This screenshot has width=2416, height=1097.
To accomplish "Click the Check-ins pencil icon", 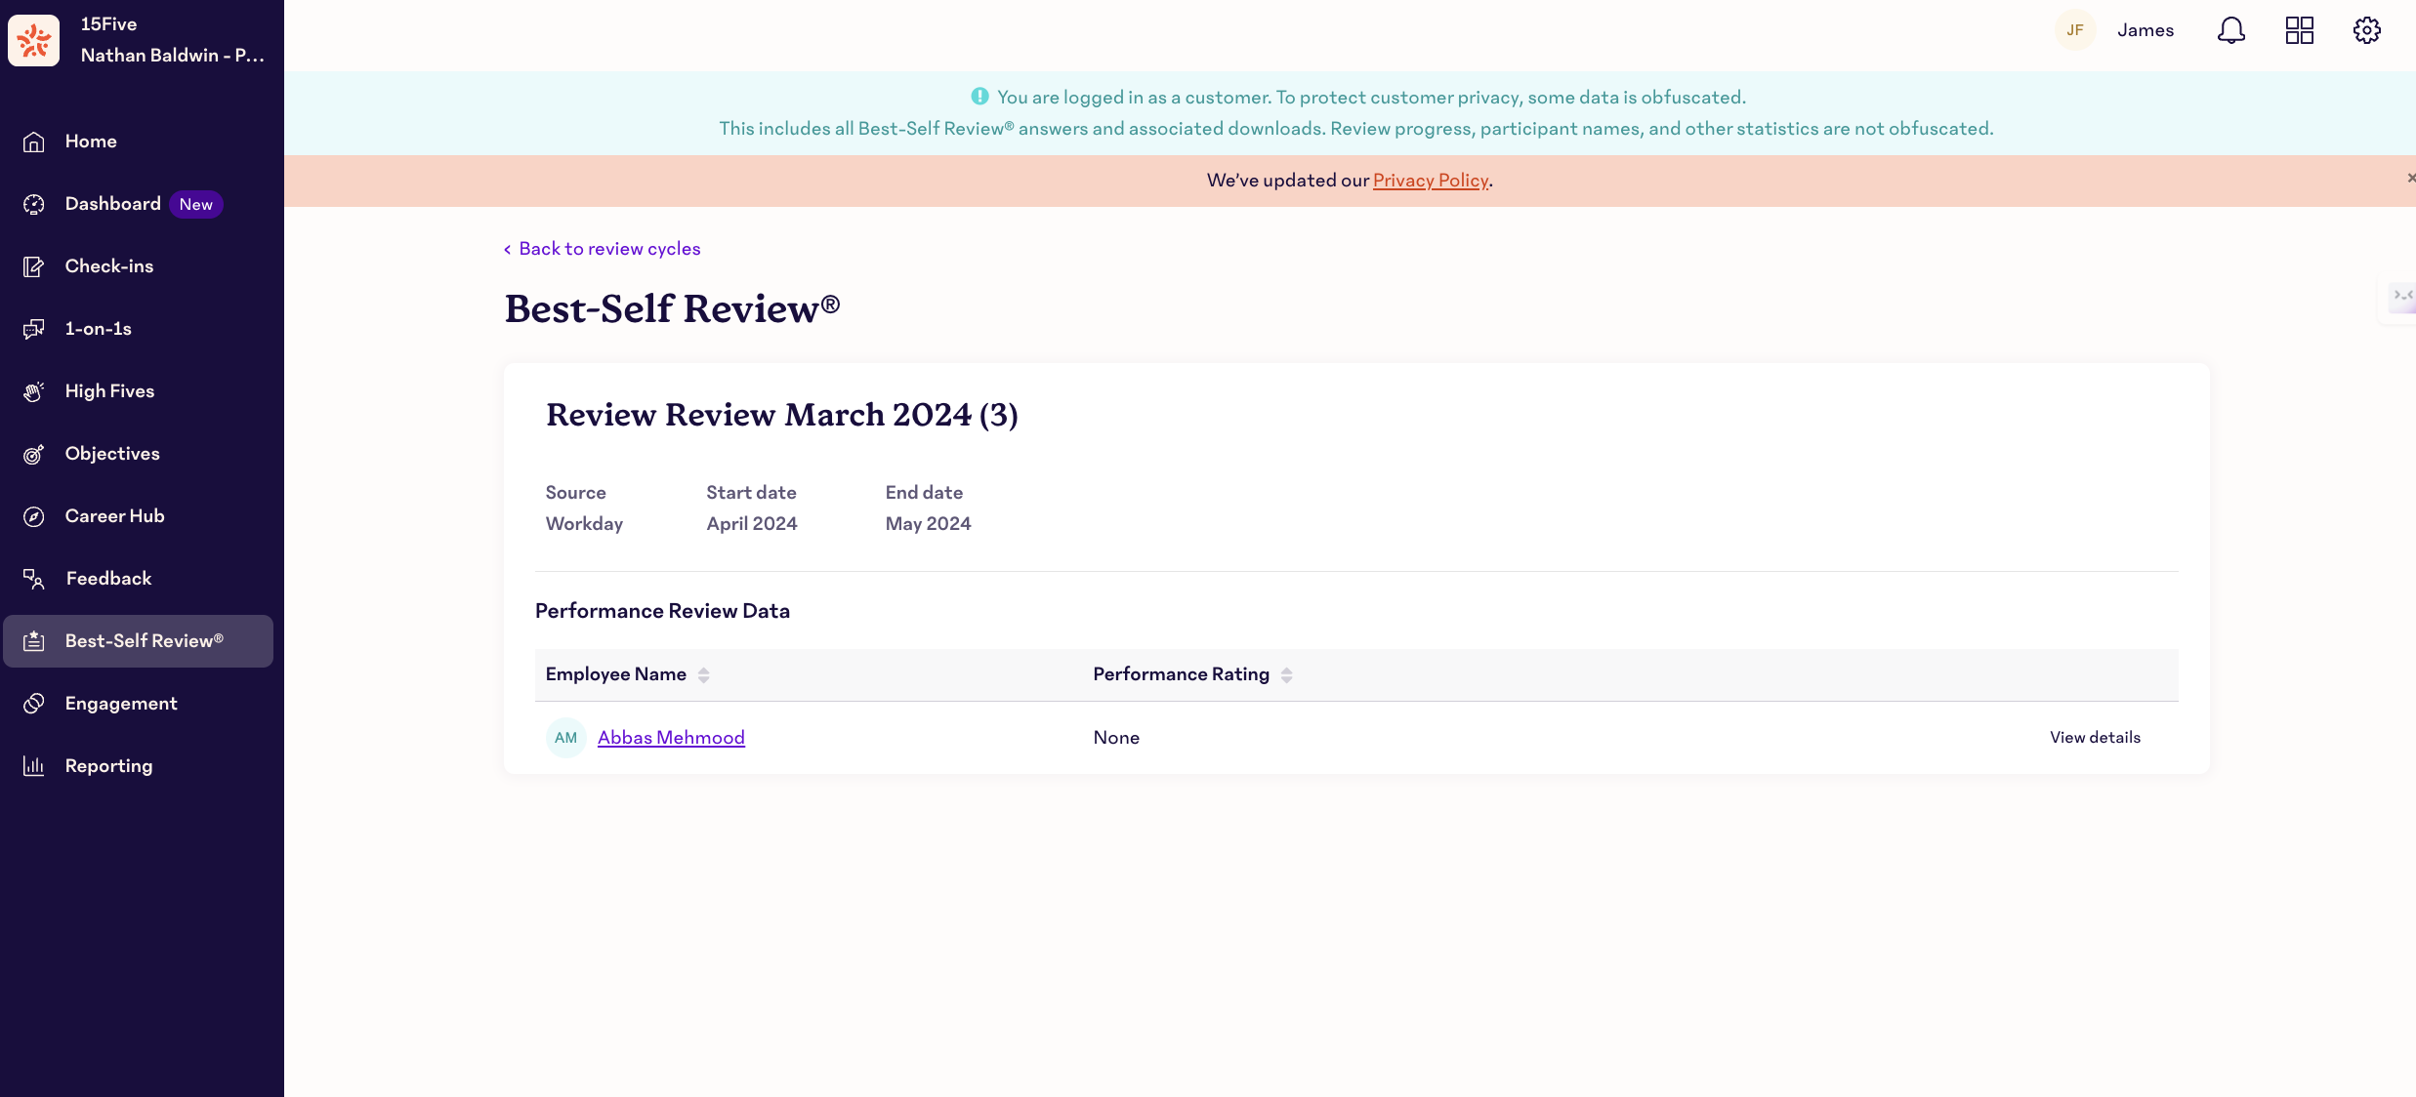I will click(34, 266).
